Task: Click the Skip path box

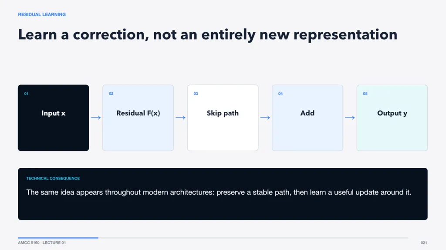Action: tap(223, 118)
